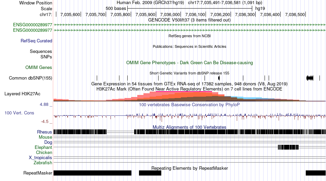Open Multiz Alignments of 100 Vertebrates title

tap(189, 127)
